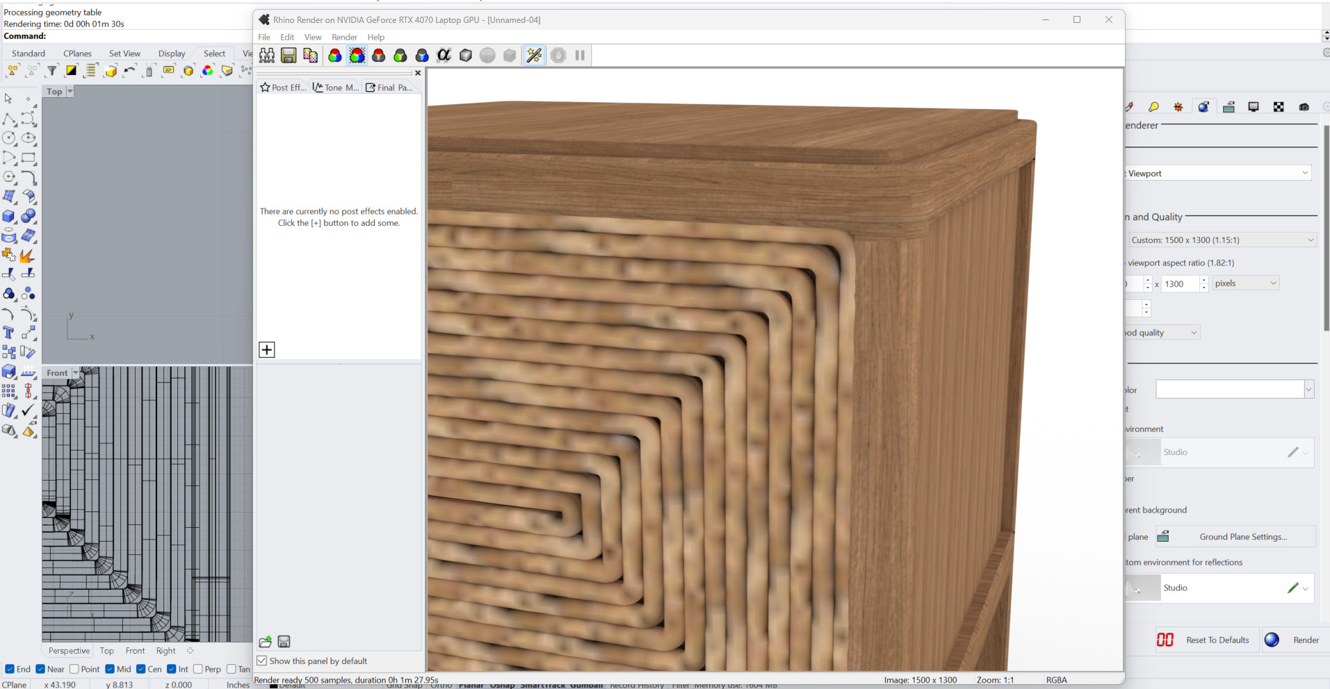
Task: Open the Tone Mapping tab
Action: tap(336, 88)
